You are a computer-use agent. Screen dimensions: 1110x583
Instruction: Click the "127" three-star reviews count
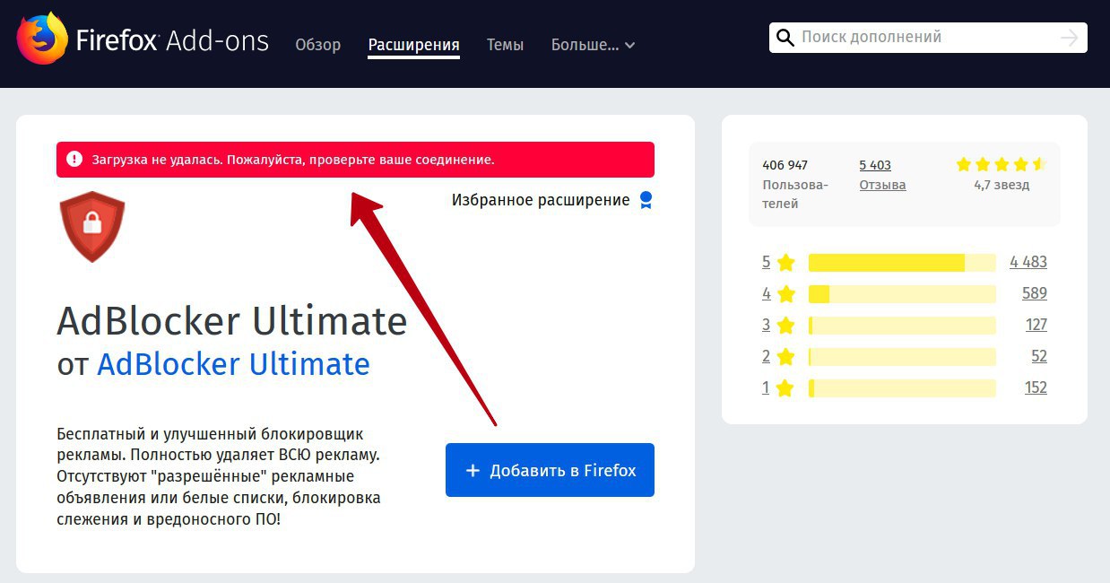point(1036,326)
